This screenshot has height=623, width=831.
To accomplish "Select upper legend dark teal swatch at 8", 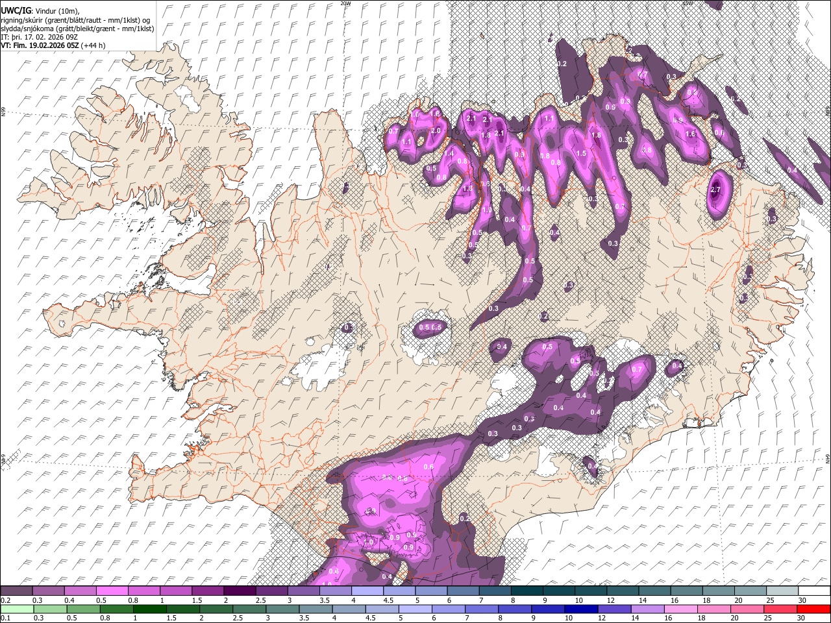I will click(527, 591).
